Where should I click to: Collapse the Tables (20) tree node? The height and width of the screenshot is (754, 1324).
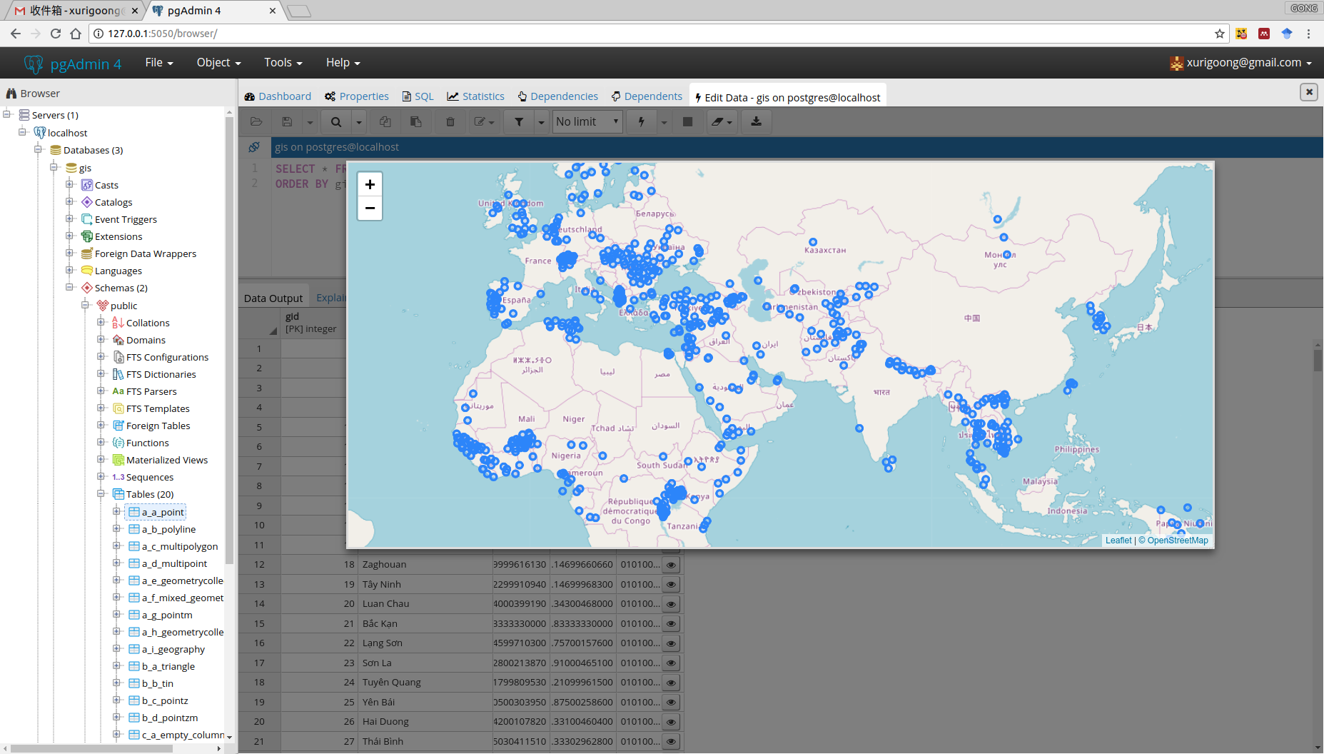coord(101,494)
